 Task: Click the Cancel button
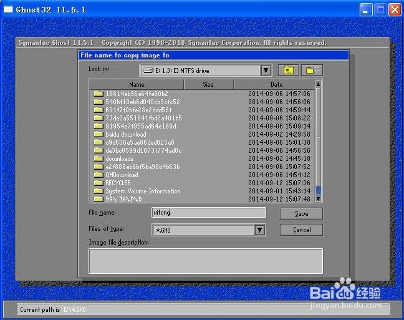(x=301, y=230)
